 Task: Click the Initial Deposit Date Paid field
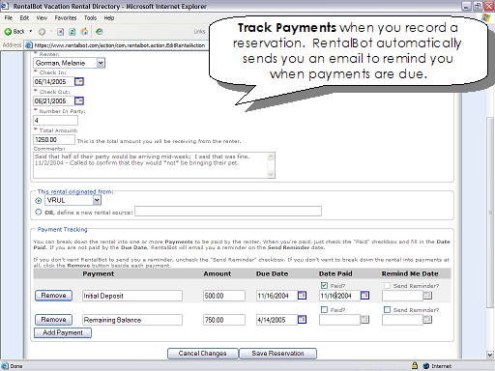tap(339, 296)
